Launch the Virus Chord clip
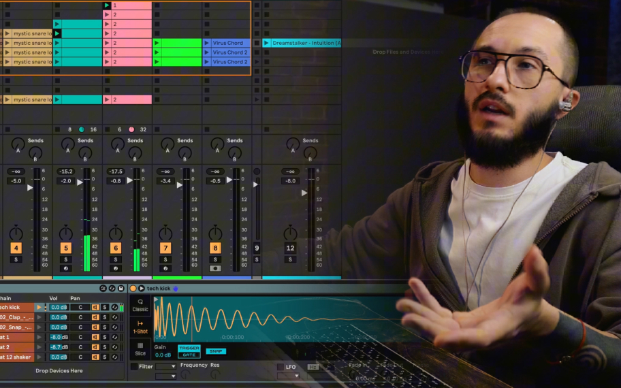Image resolution: width=621 pixels, height=388 pixels. 206,43
